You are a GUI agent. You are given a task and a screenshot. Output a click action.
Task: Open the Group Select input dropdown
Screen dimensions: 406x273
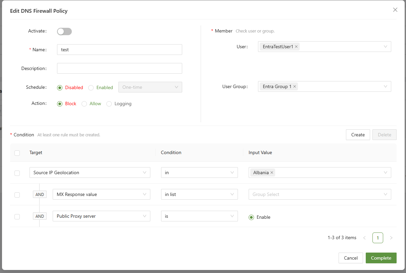tap(319, 194)
